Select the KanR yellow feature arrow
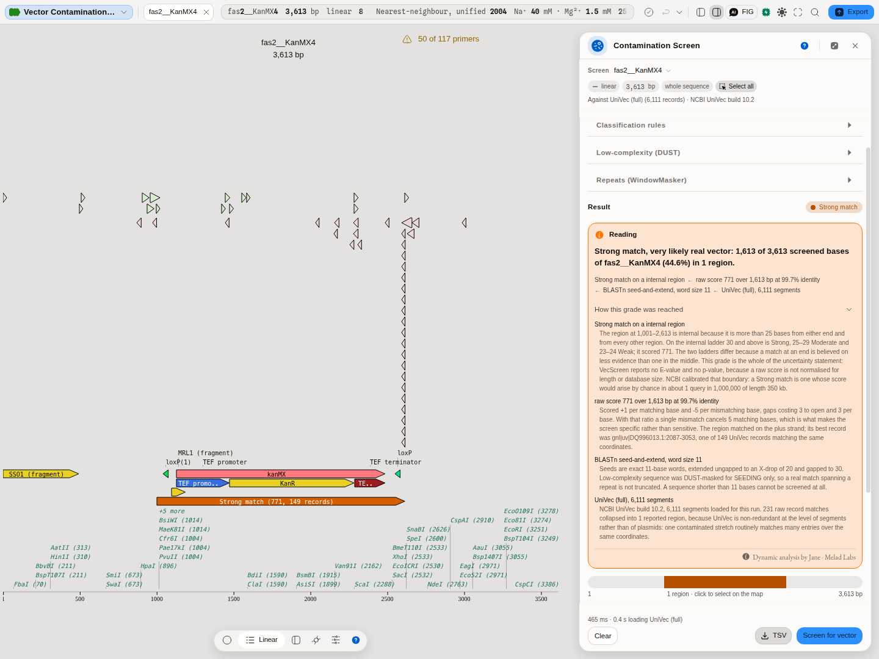879x659 pixels. 291,483
